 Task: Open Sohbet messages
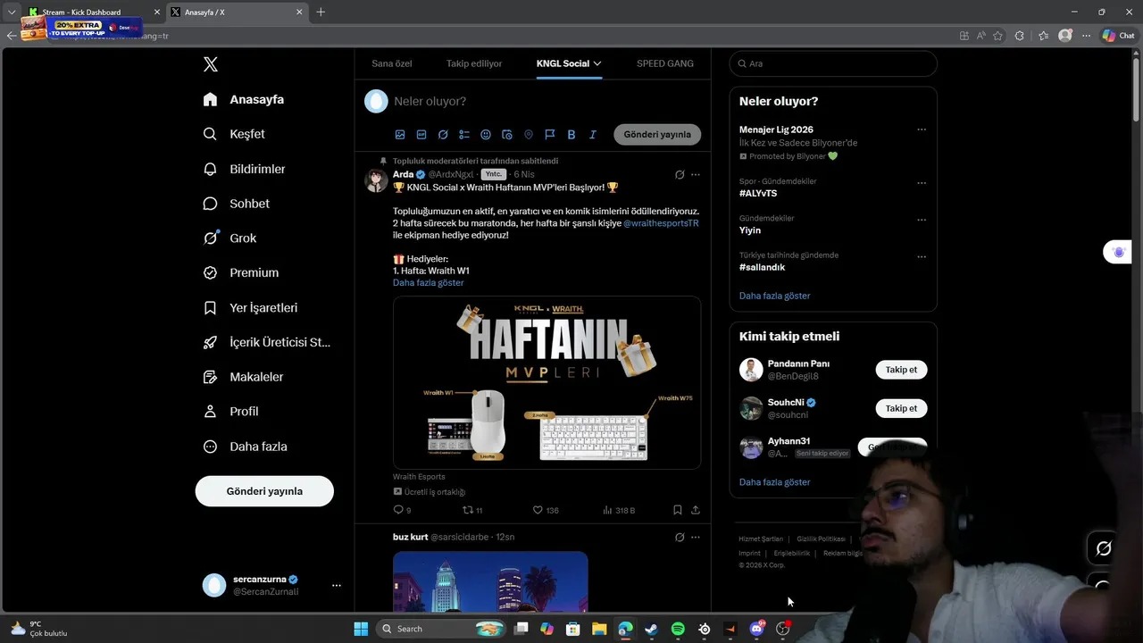tap(236, 204)
